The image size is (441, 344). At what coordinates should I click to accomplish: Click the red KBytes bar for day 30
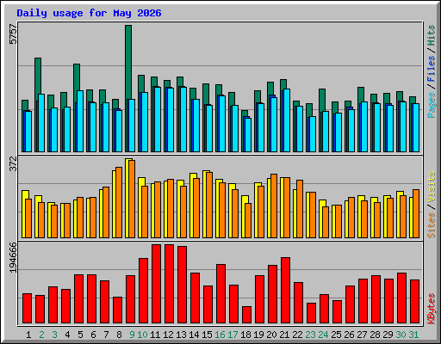pyautogui.click(x=401, y=298)
